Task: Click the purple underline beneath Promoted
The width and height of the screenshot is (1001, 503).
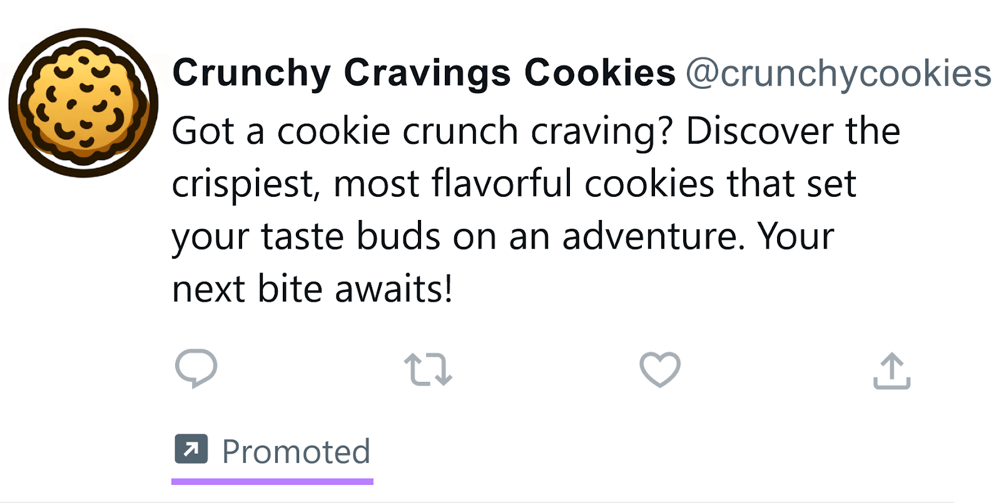Action: coord(273,479)
